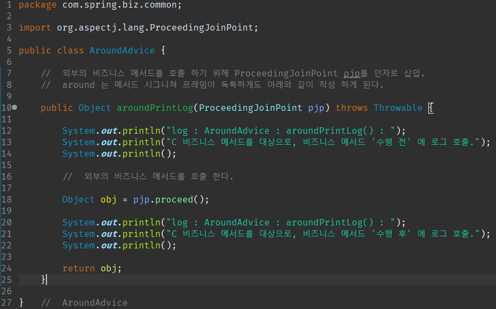Click the closing brace on line 25
496x309 pixels.
click(x=43, y=280)
